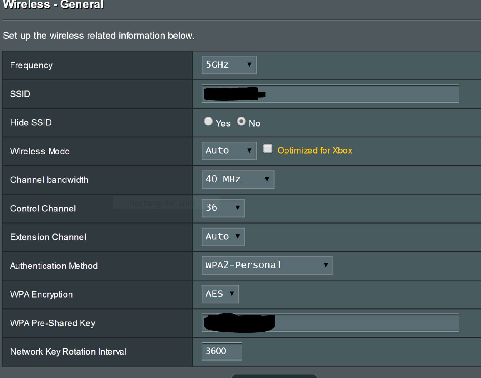Open the Frequency dropdown showing 5GHz

(x=229, y=65)
